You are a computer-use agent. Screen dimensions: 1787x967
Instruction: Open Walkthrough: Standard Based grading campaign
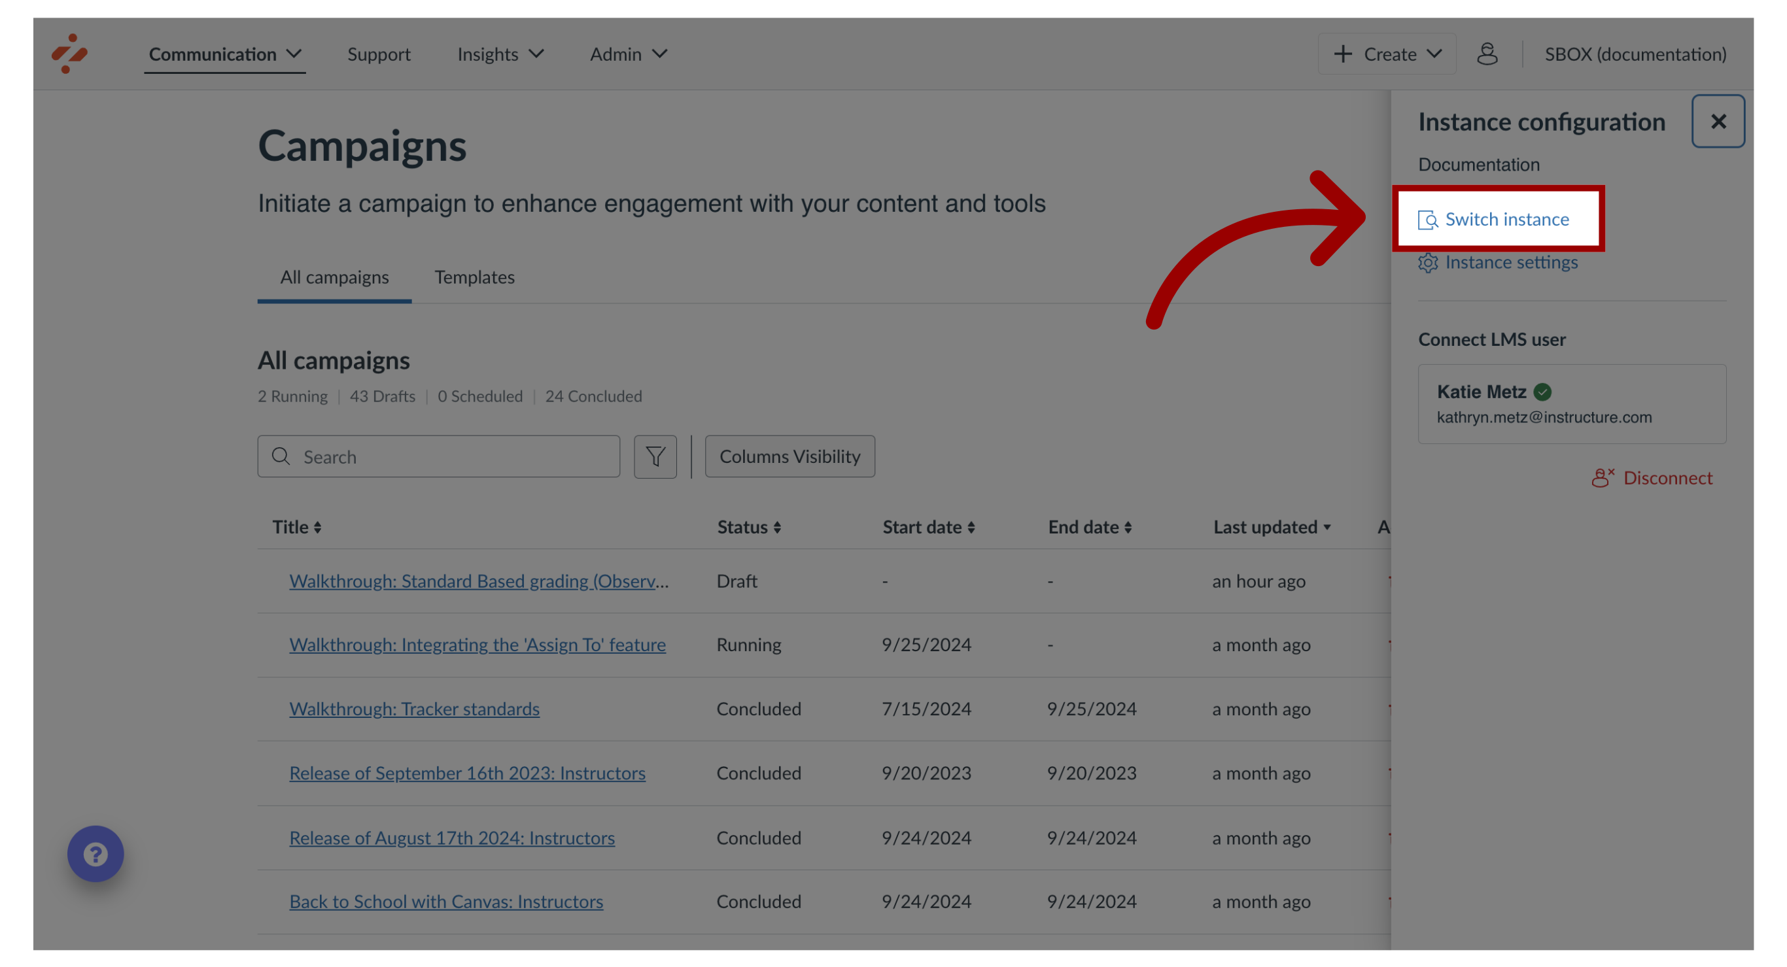[x=479, y=581]
